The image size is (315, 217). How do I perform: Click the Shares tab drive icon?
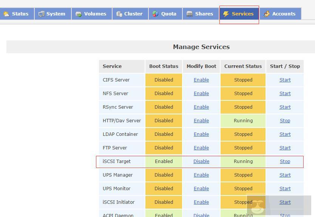190,14
